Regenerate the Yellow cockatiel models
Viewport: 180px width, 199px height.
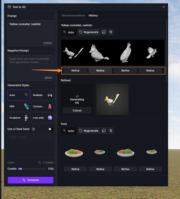click(89, 32)
